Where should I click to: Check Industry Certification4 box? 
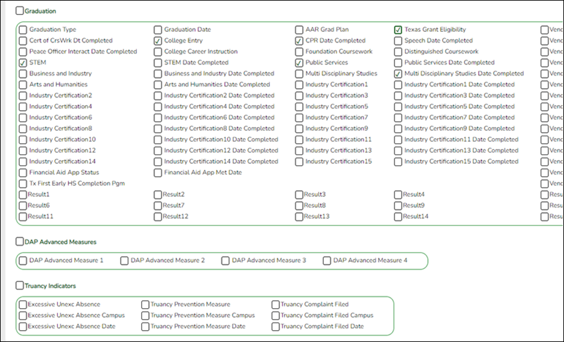pyautogui.click(x=23, y=107)
